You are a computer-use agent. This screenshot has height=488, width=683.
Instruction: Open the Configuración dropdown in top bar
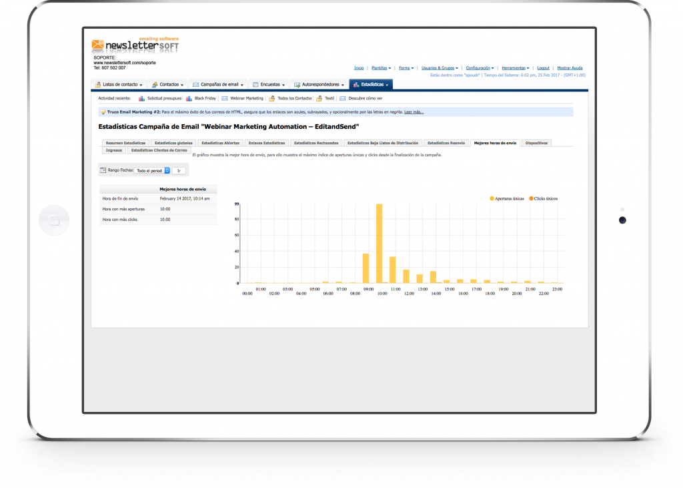480,68
